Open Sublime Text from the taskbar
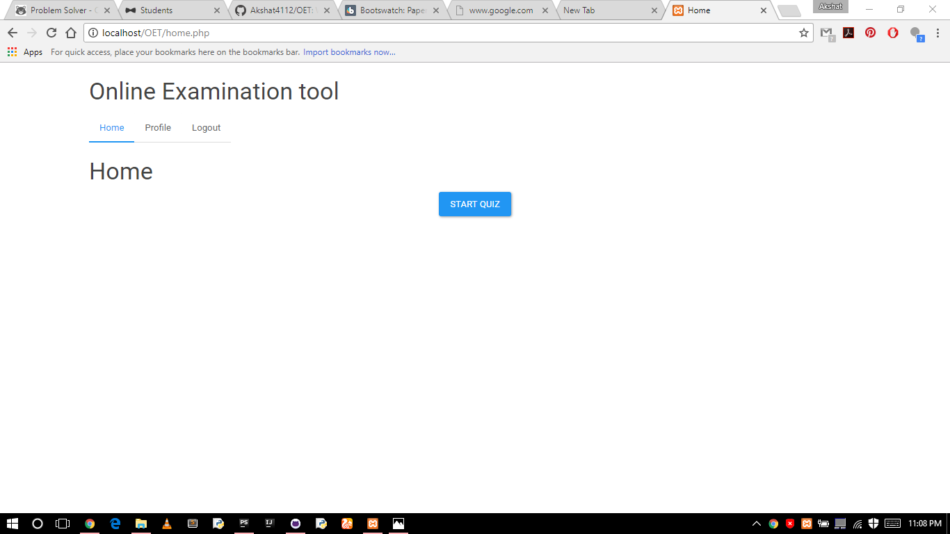 click(x=193, y=524)
